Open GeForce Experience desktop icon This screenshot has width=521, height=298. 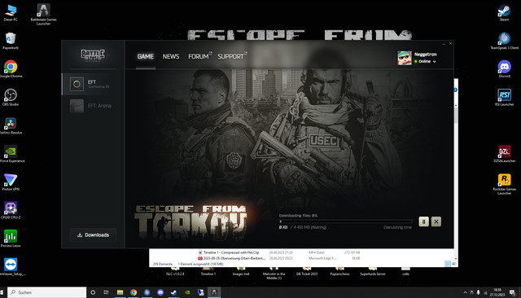[11, 154]
